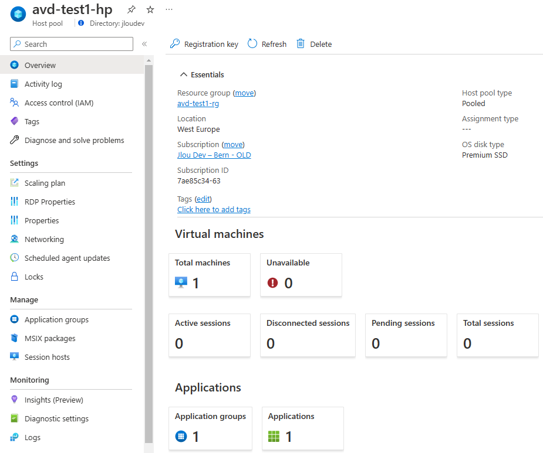Screen dimensions: 543x453
Task: Click the Locks padlock icon
Action: [14, 276]
